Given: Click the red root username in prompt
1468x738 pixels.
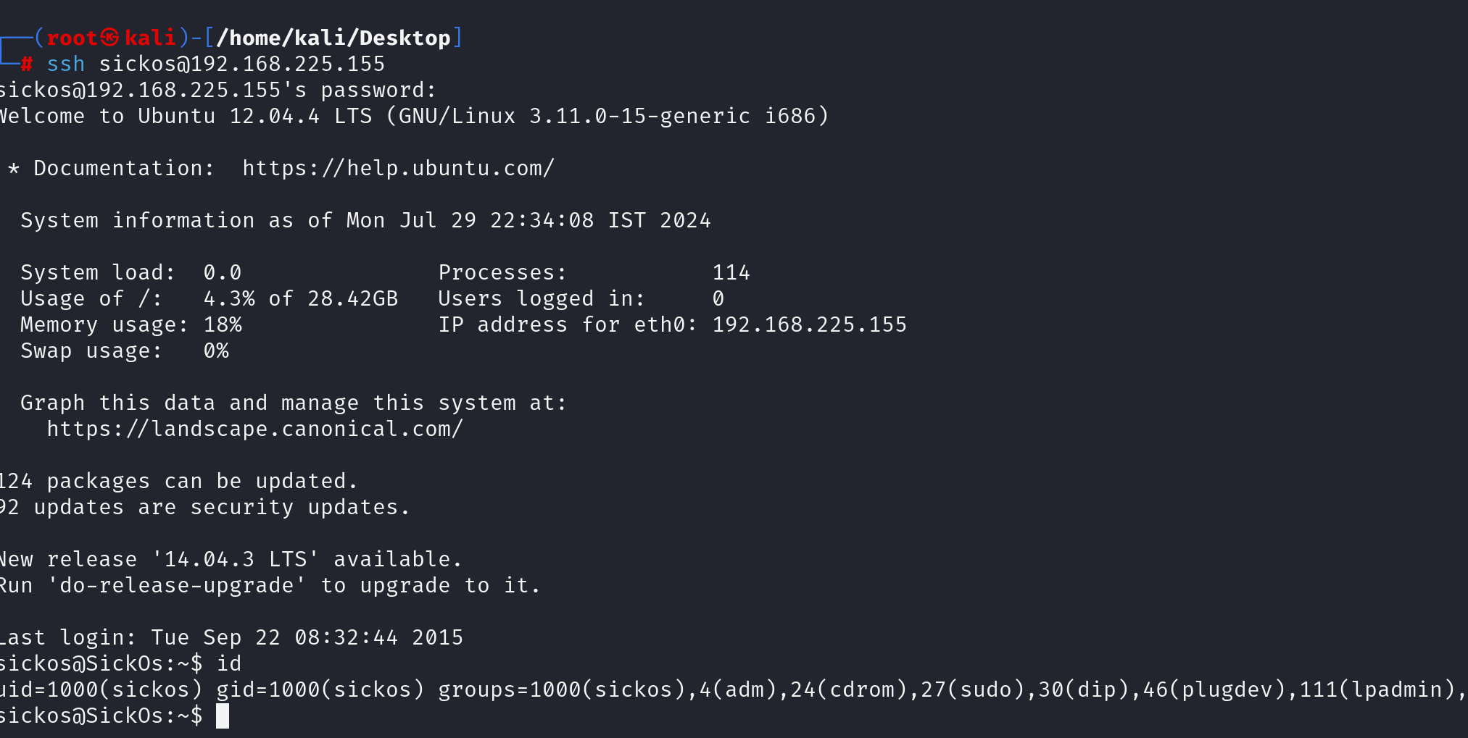Looking at the screenshot, I should (72, 38).
